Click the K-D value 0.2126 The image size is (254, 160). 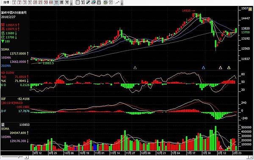[25, 85]
